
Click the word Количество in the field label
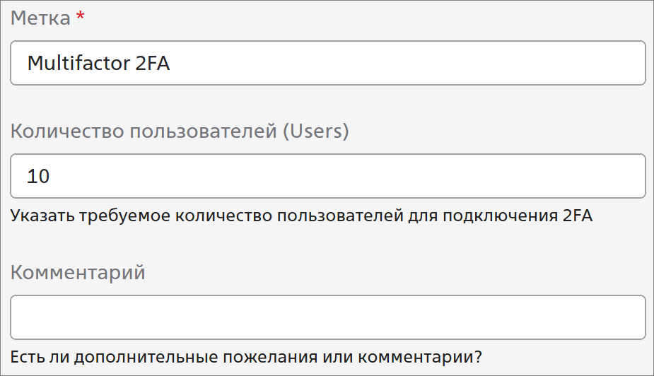tap(59, 131)
